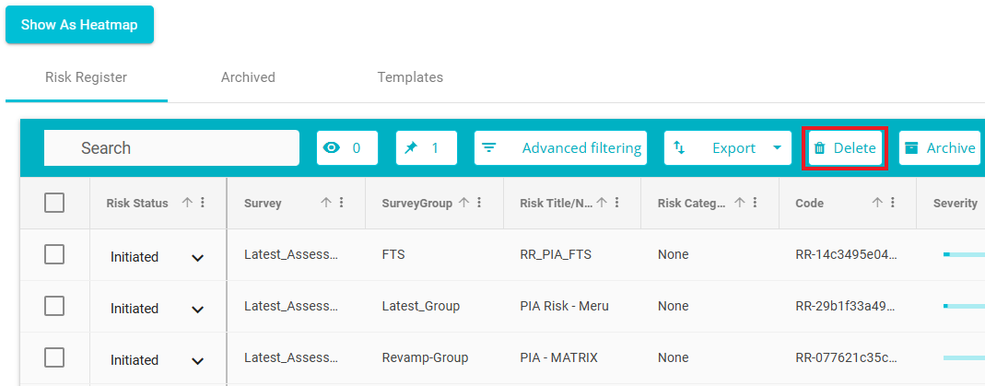Click the Archive box icon button
The width and height of the screenshot is (985, 386).
939,148
